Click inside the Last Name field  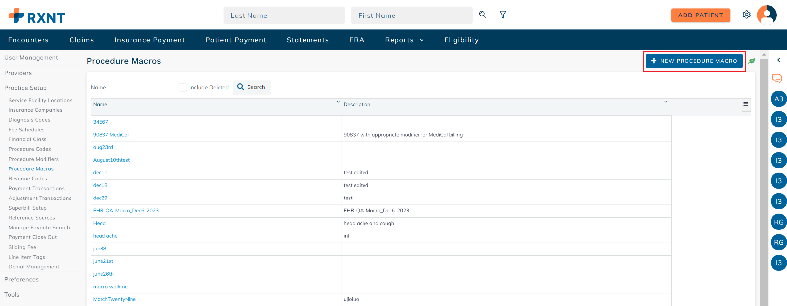click(284, 15)
